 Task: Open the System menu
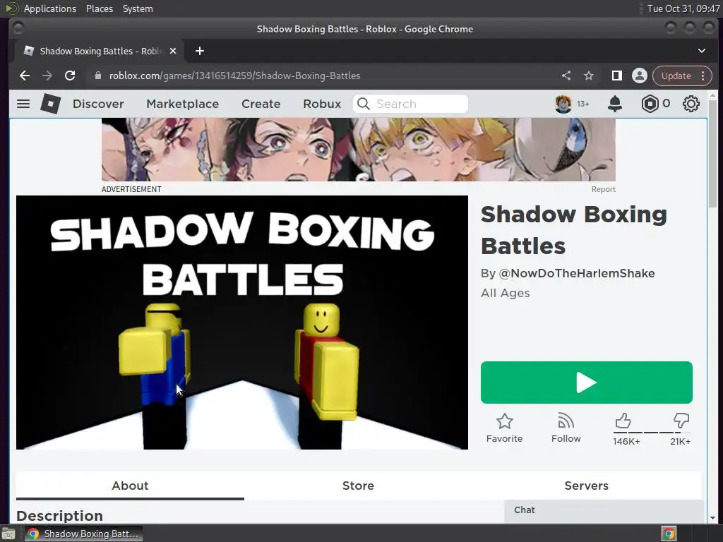(x=138, y=8)
